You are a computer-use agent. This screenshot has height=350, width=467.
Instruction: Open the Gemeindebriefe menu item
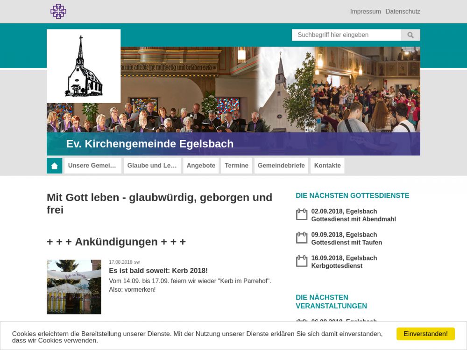coord(281,166)
